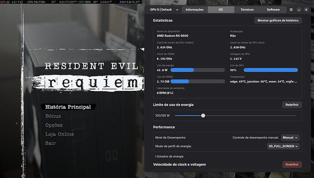Click the Uso de VRAM progress bar
Screen dimensions: 314x178
(x=198, y=81)
